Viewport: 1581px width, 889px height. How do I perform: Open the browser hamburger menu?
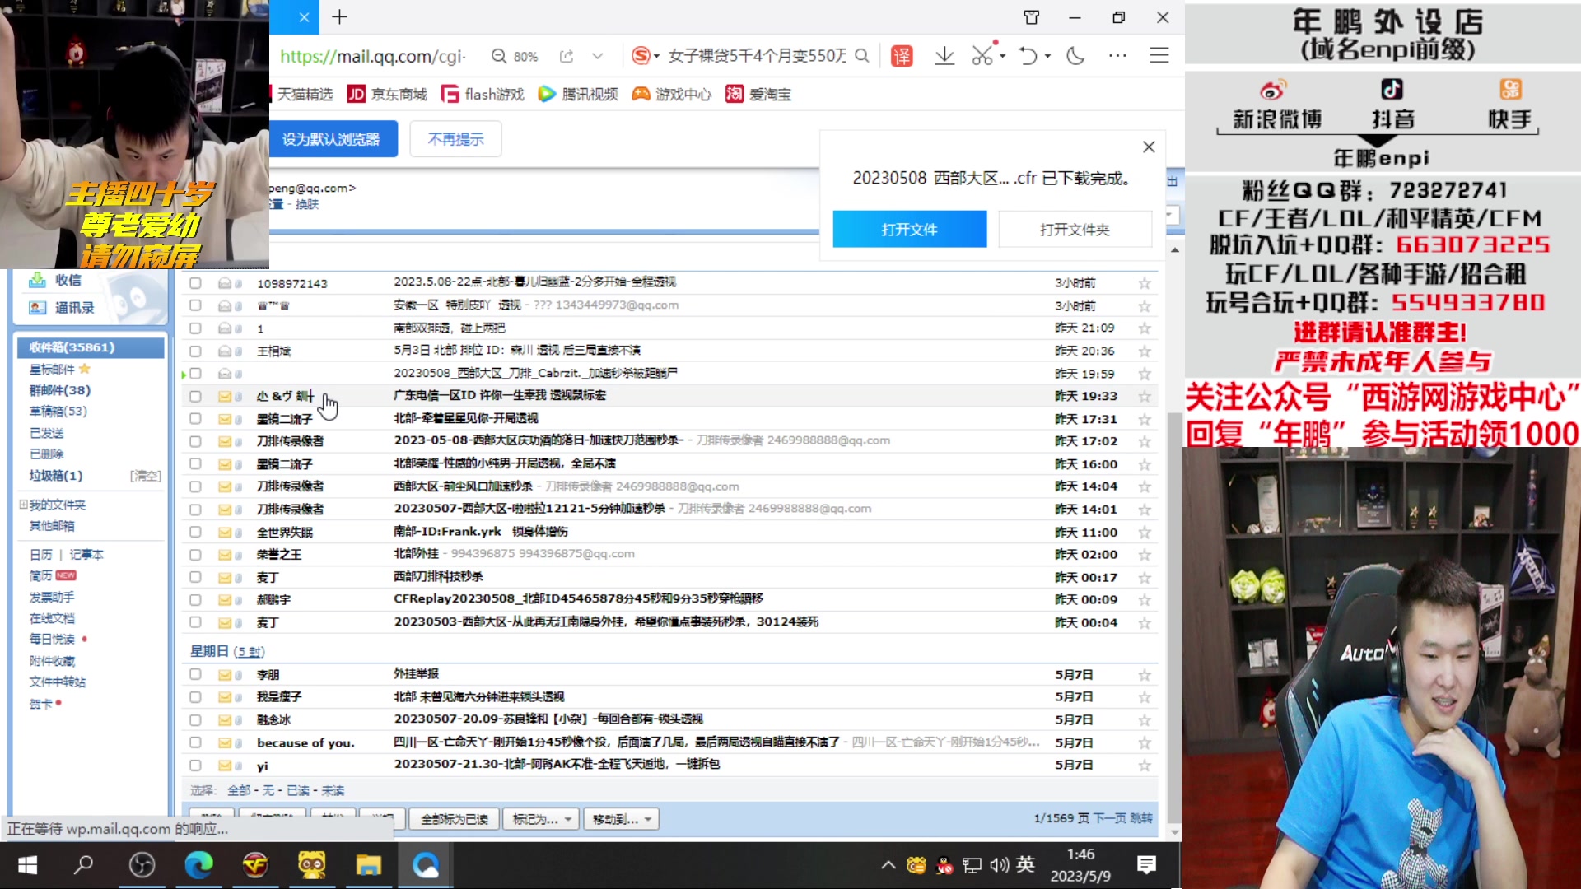pos(1159,56)
